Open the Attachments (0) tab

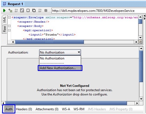click(x=47, y=109)
